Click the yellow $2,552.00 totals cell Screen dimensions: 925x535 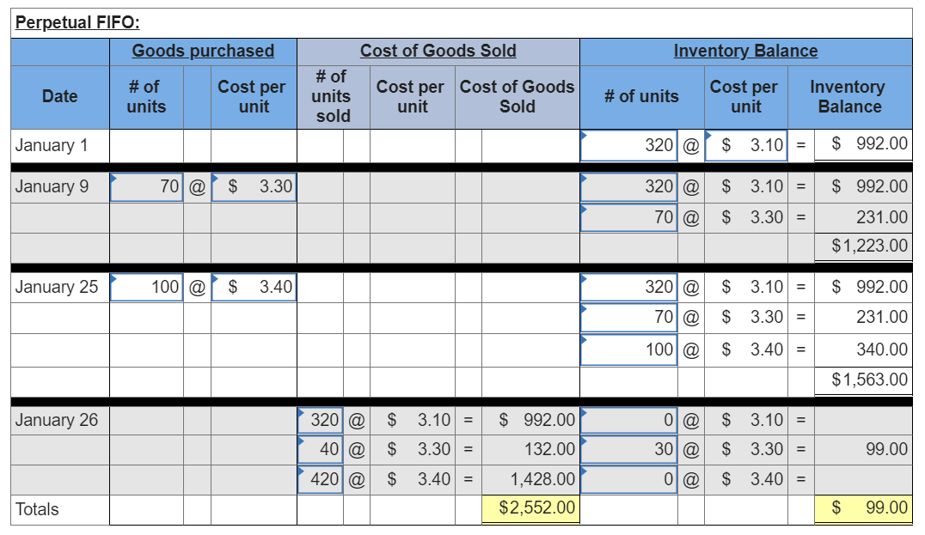pyautogui.click(x=538, y=509)
